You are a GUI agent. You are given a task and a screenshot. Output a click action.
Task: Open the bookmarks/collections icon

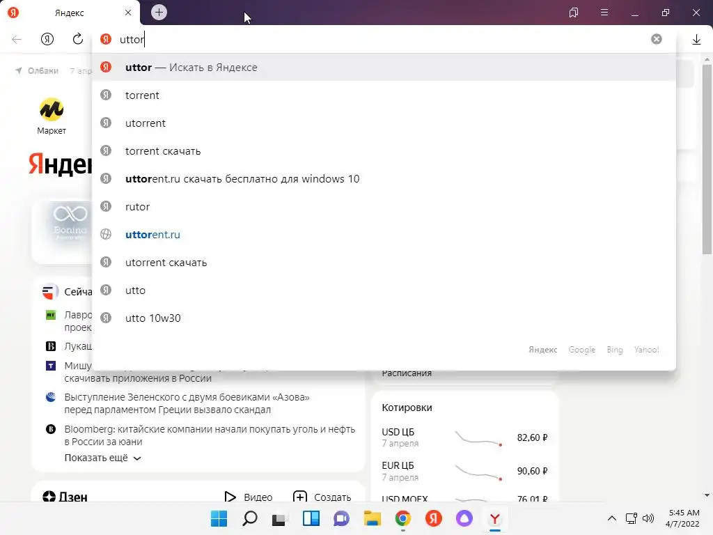[x=574, y=13]
